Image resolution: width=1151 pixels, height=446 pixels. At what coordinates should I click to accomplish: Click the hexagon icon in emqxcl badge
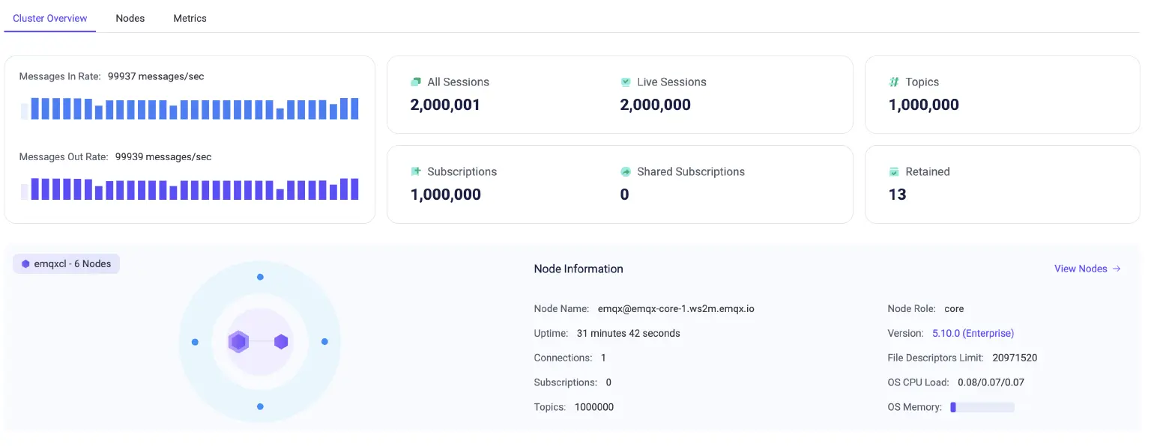25,264
